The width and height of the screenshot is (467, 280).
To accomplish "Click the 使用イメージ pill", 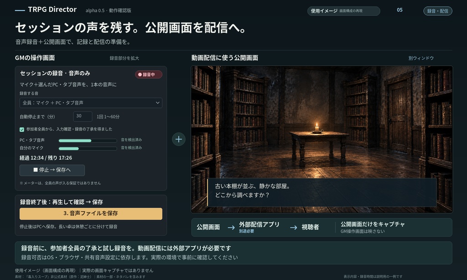I will click(x=344, y=11).
